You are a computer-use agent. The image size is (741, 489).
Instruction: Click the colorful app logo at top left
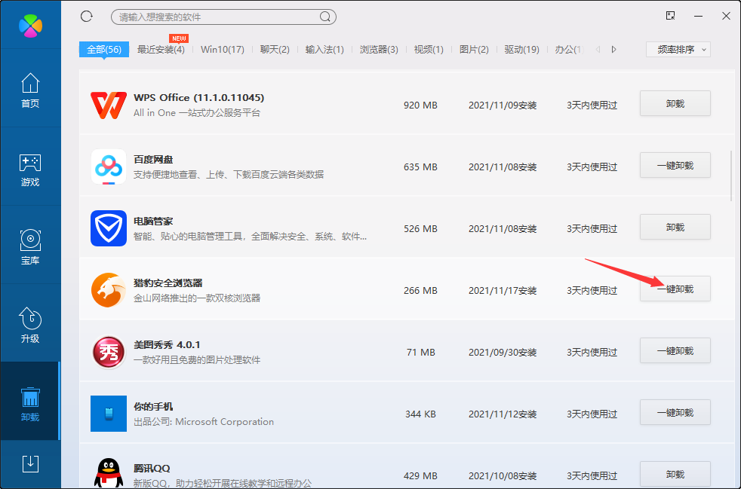(x=30, y=26)
